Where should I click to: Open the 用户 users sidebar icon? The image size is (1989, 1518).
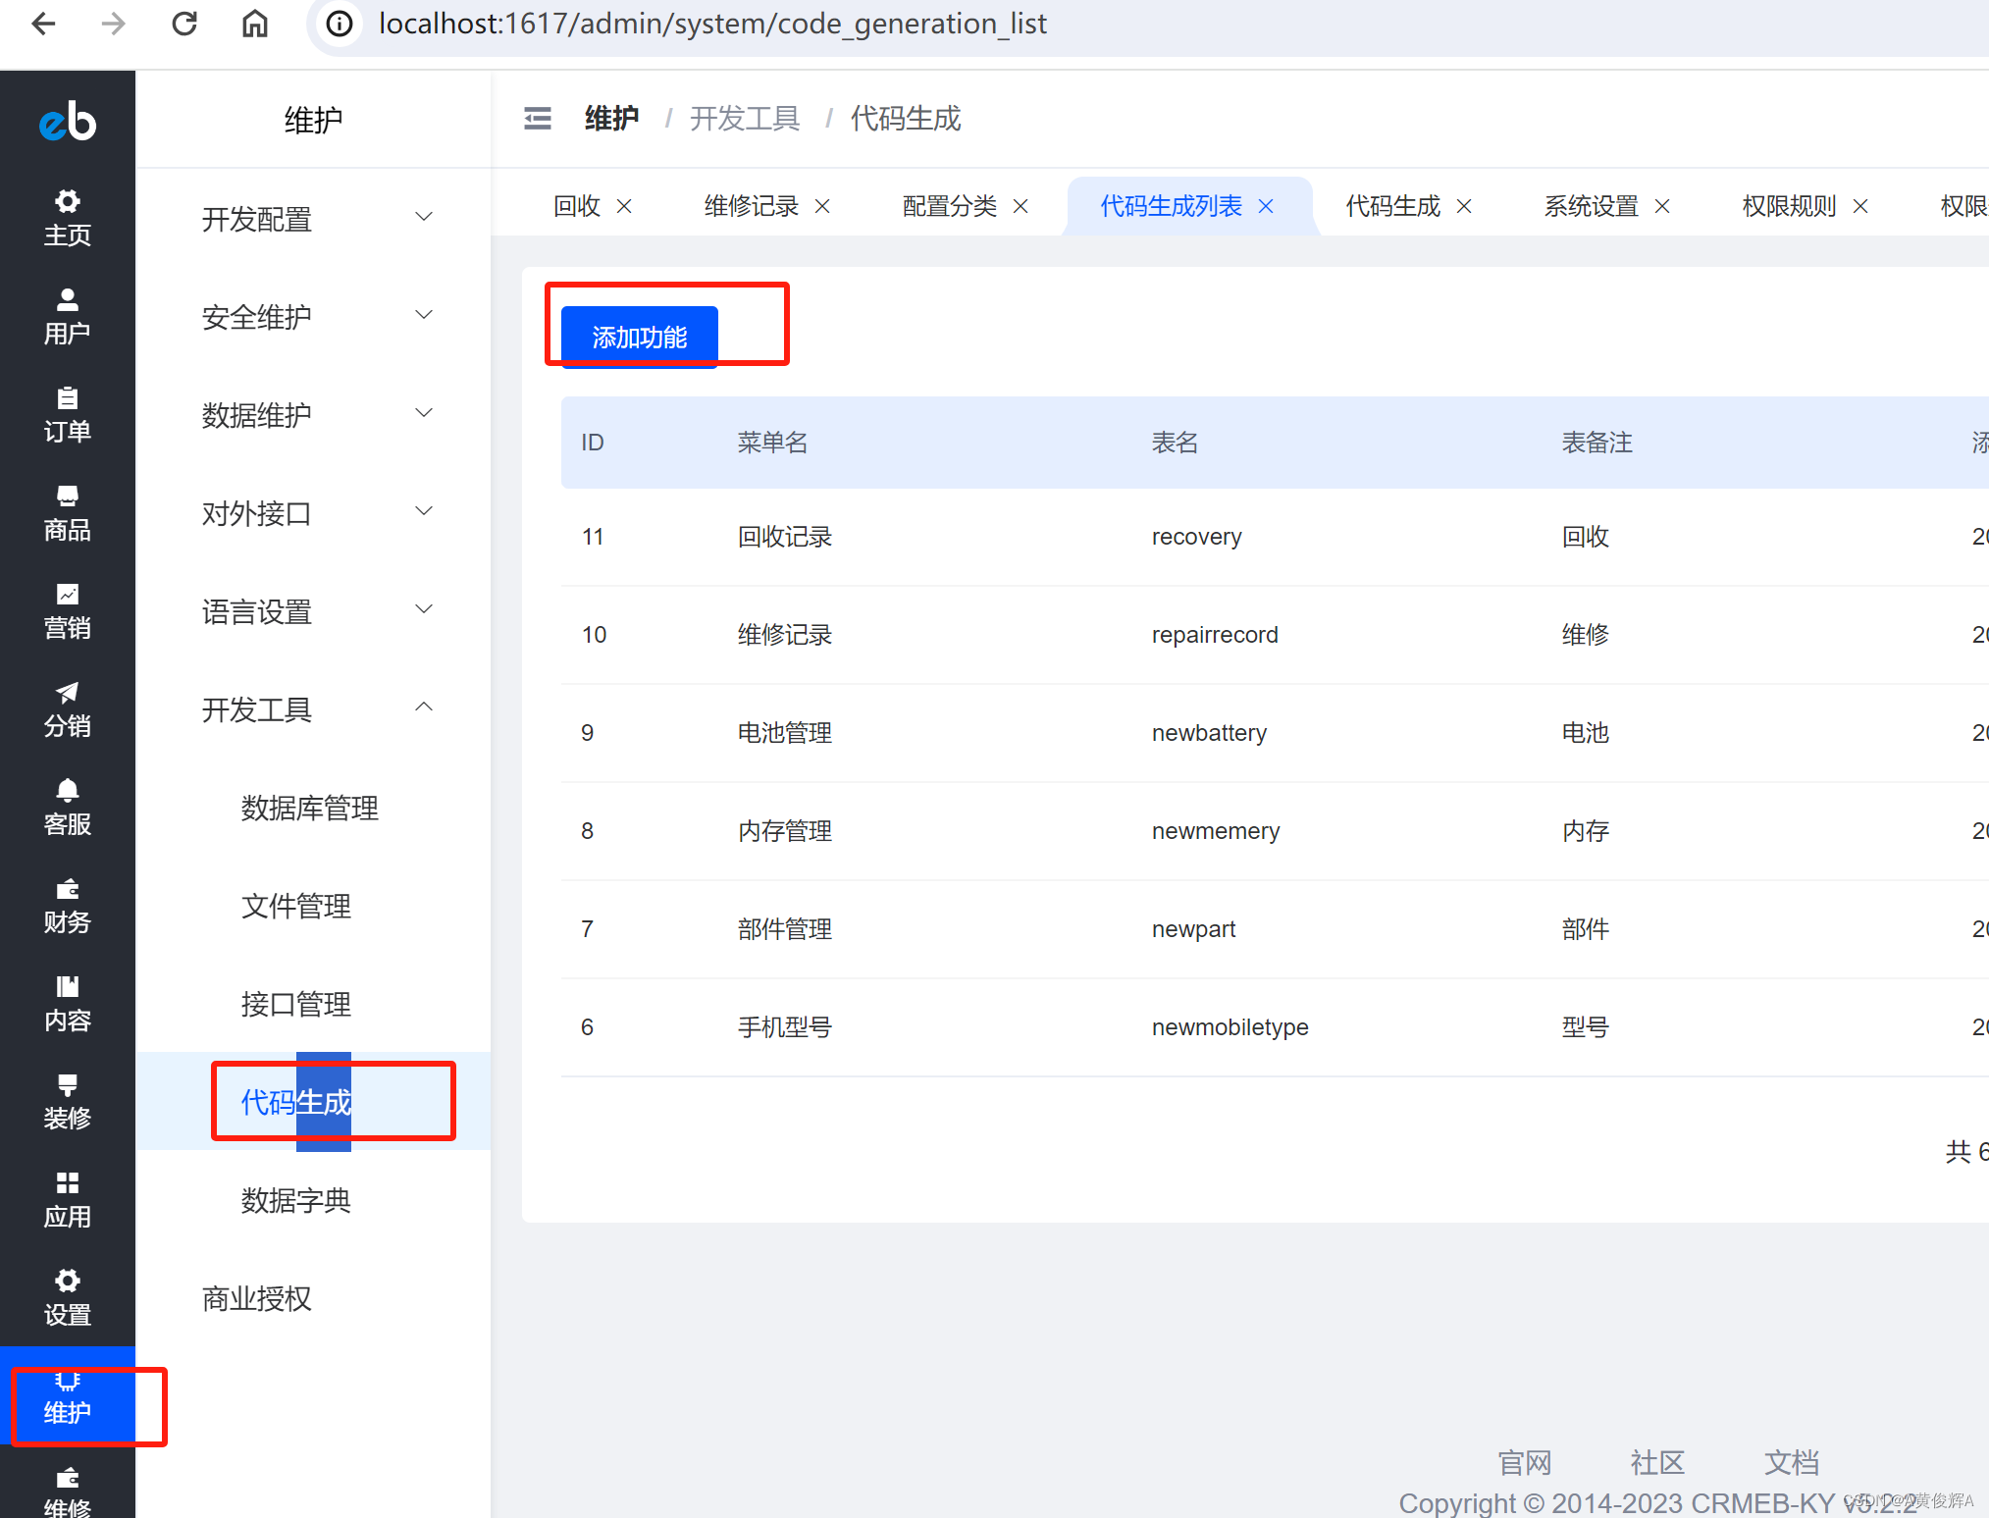point(68,316)
